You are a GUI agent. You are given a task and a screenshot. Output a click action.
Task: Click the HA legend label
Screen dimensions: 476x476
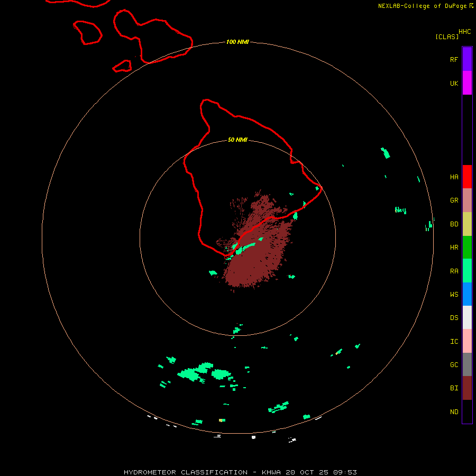(454, 177)
